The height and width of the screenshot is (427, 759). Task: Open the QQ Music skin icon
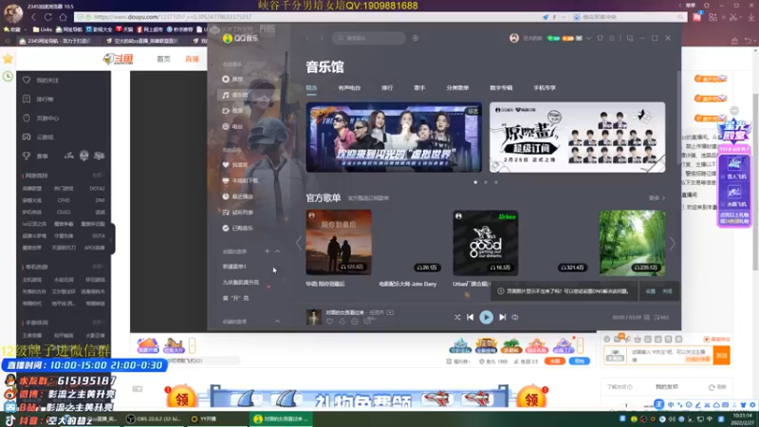601,38
